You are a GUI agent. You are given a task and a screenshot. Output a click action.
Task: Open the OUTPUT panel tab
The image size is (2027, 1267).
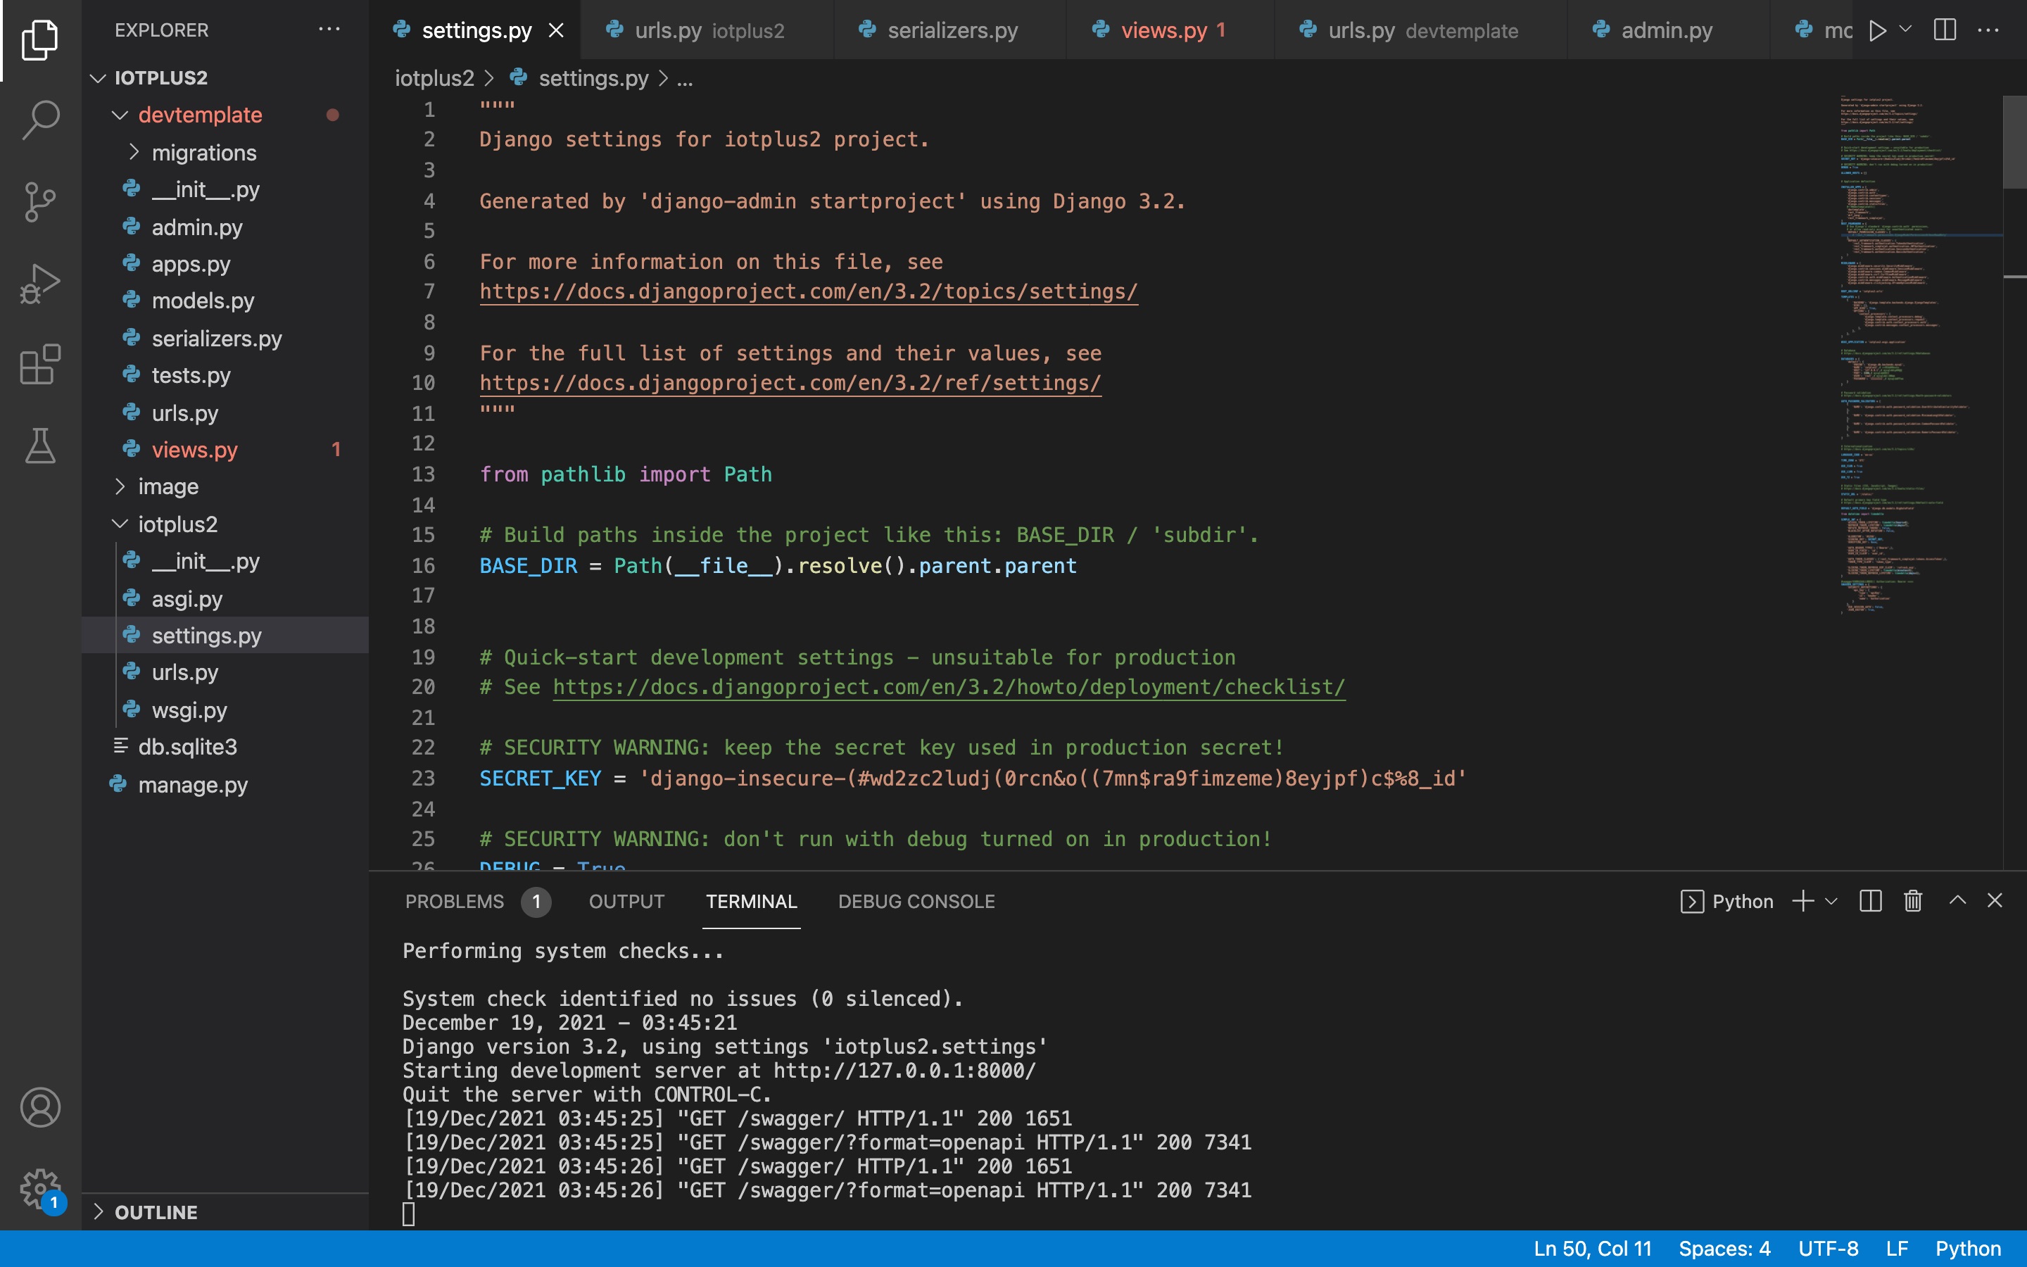[626, 902]
